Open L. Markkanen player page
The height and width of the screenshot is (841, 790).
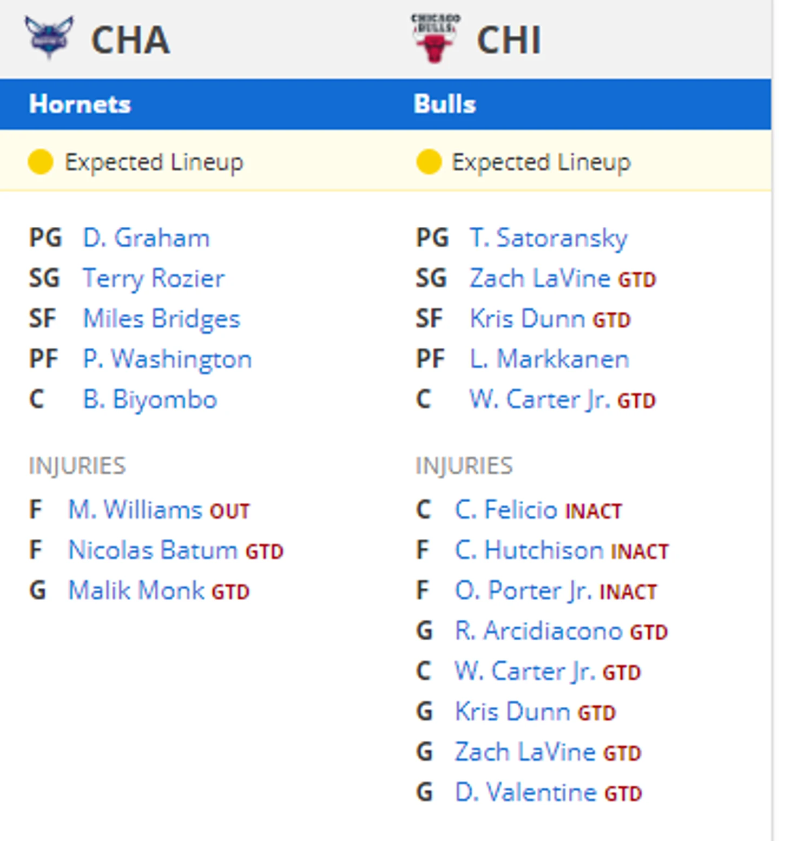(549, 359)
